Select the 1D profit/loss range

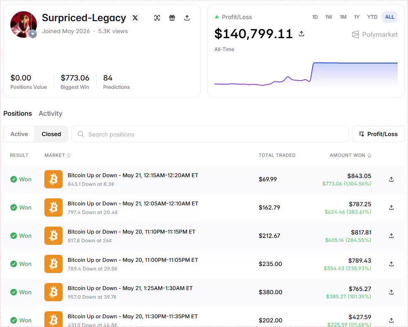point(315,17)
